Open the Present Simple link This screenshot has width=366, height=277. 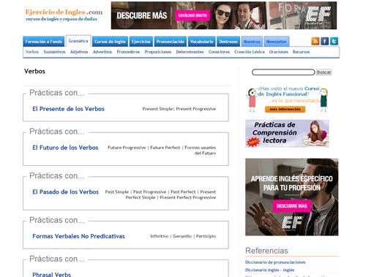pos(157,109)
